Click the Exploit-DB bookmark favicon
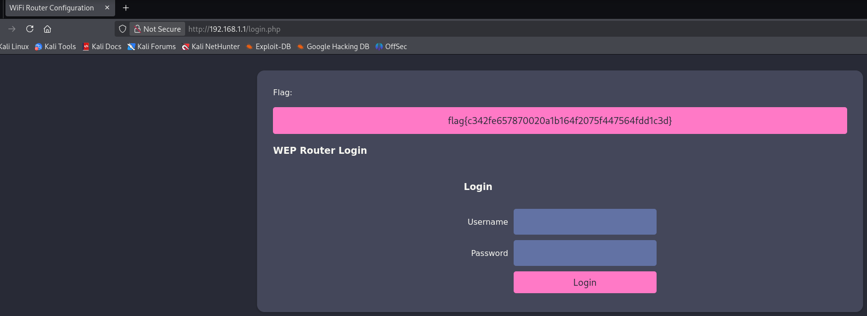Screen dimensions: 867x316 (249, 47)
